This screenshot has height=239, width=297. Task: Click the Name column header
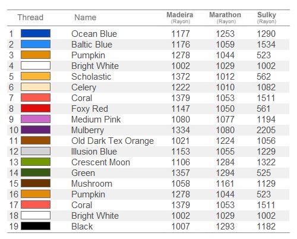86,17
